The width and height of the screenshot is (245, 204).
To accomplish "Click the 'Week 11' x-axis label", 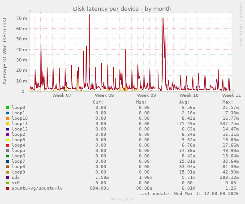I will tap(232, 95).
